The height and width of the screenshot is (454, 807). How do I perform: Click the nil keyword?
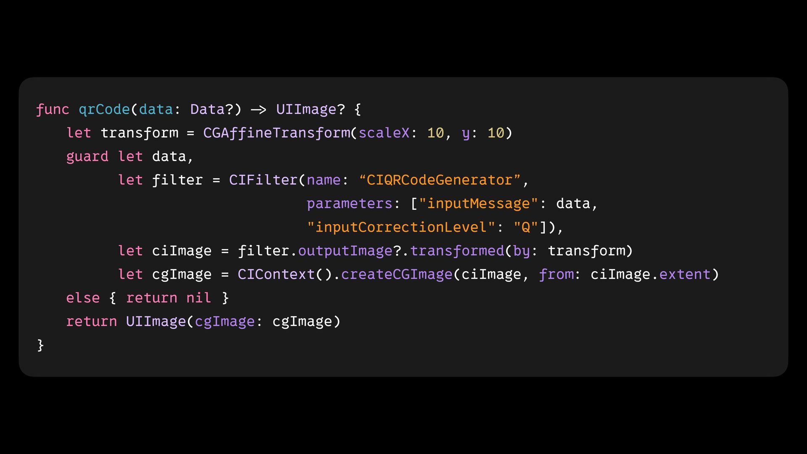[x=198, y=298]
